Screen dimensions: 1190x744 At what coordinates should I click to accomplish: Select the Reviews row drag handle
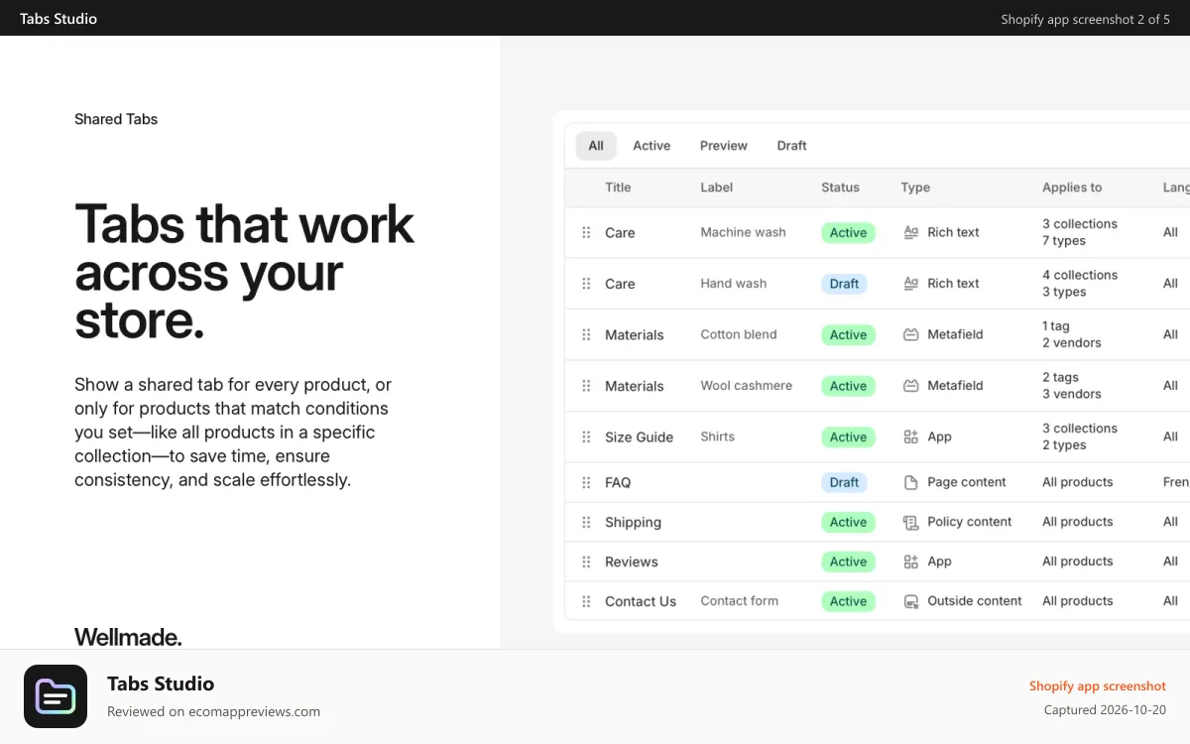pos(586,561)
